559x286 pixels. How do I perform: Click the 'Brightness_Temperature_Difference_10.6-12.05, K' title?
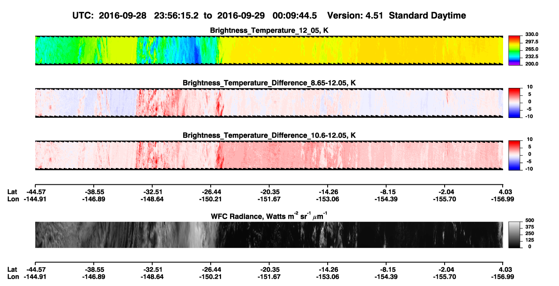[269, 135]
